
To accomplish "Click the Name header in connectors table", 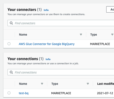I will click(x=23, y=35).
